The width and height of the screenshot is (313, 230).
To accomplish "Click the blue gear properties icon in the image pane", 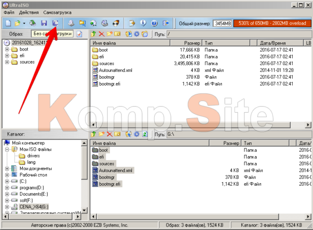I will point(136,34).
